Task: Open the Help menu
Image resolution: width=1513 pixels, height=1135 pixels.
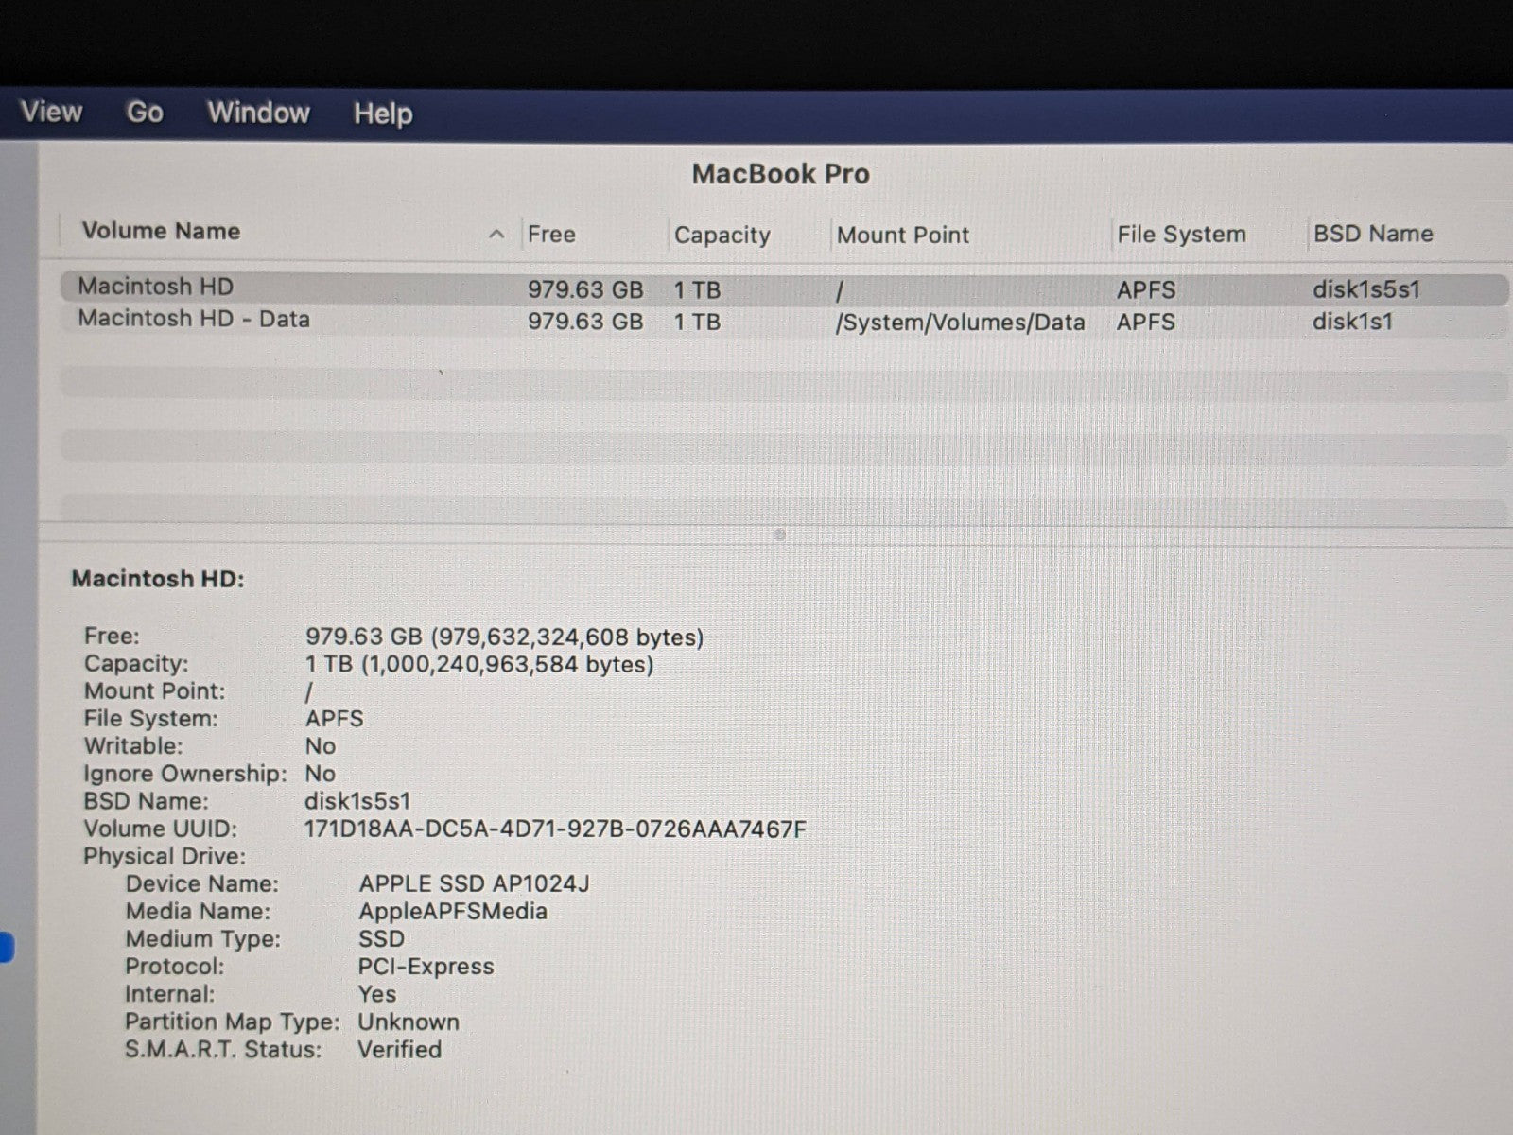Action: [383, 113]
